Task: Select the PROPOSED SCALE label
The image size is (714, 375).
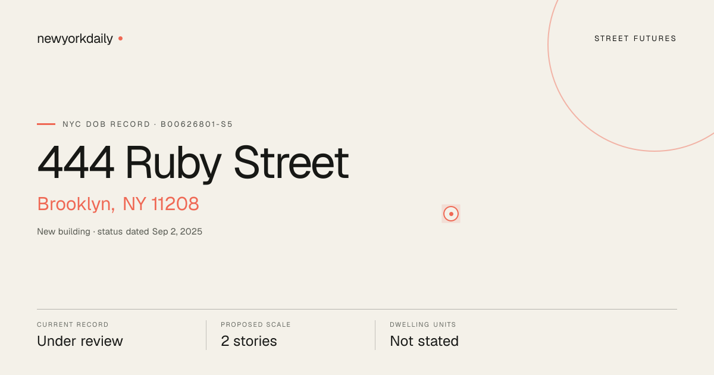Action: pos(256,325)
